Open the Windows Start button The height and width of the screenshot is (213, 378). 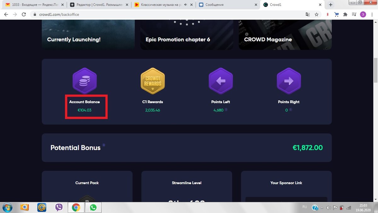(x=7, y=207)
